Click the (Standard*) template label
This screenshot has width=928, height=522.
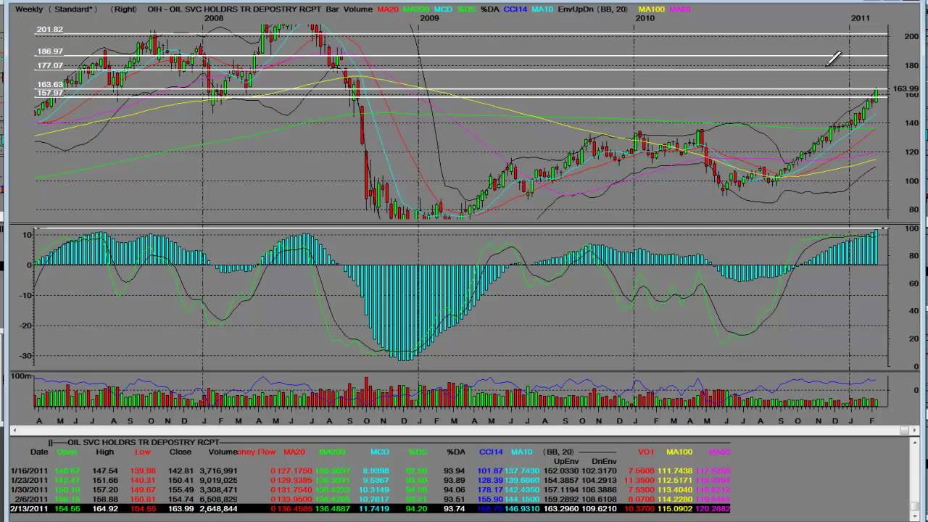pos(72,9)
